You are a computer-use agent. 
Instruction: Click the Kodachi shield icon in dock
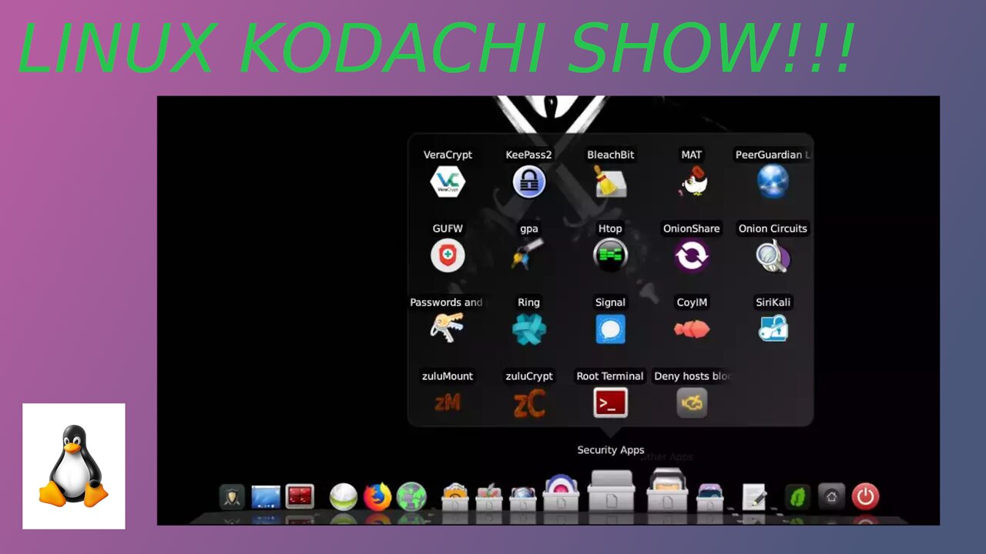[x=232, y=497]
